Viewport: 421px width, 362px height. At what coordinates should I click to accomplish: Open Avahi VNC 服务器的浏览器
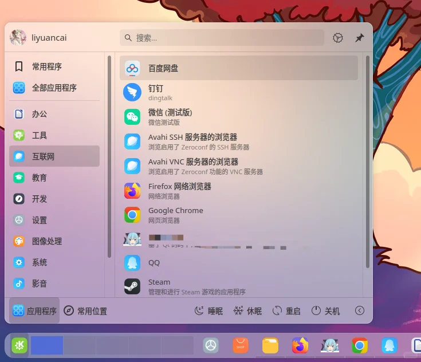coord(239,166)
